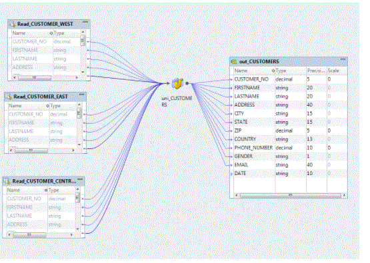
Task: Click the Read_CUSTOMER_CENTRAL source icon
Action: [7, 181]
